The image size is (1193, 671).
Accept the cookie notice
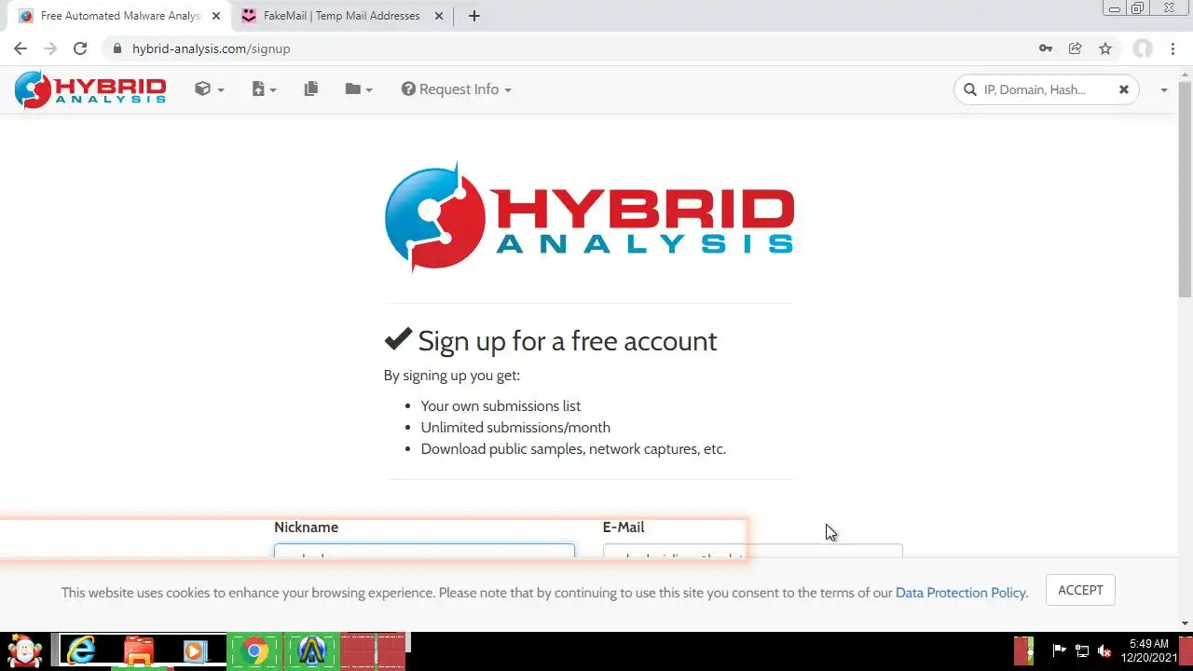(1080, 590)
